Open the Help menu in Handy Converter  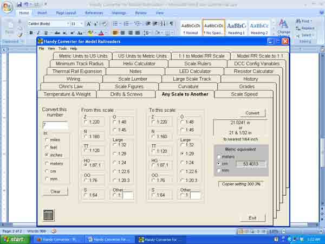pyautogui.click(x=74, y=49)
